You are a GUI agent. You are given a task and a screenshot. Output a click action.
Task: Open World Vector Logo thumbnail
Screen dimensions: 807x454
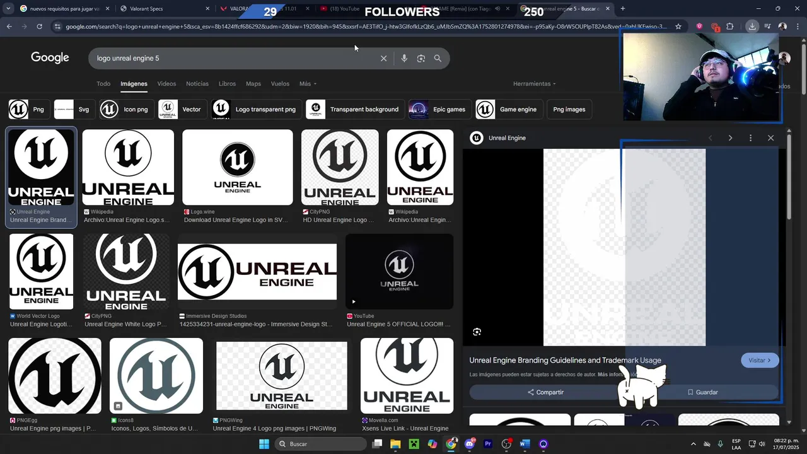coord(42,272)
